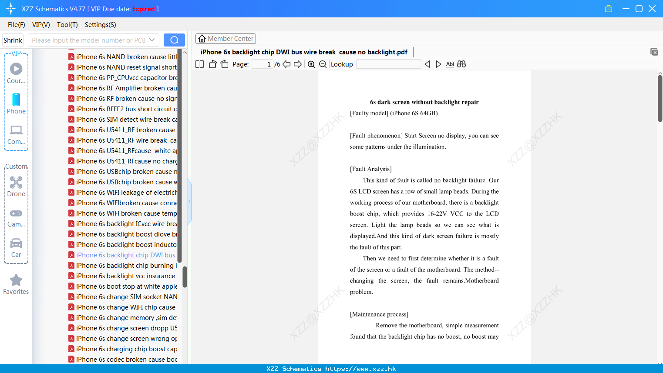The height and width of the screenshot is (373, 663).
Task: Open 'iPhone 6s change memory ,sim' file
Action: (x=123, y=318)
